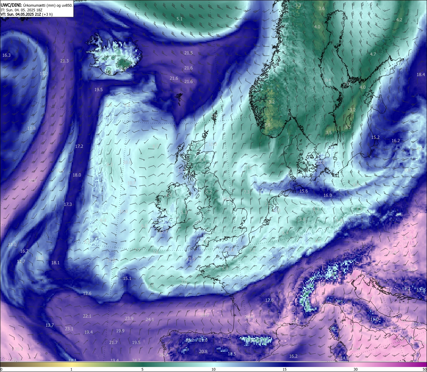The height and width of the screenshot is (372, 427).
Task: Click the map value '14.1' near Sardinia
Action: coord(345,358)
